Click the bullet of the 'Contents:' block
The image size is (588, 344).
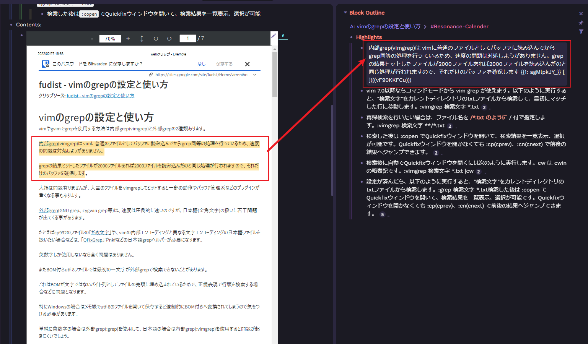[x=11, y=24]
